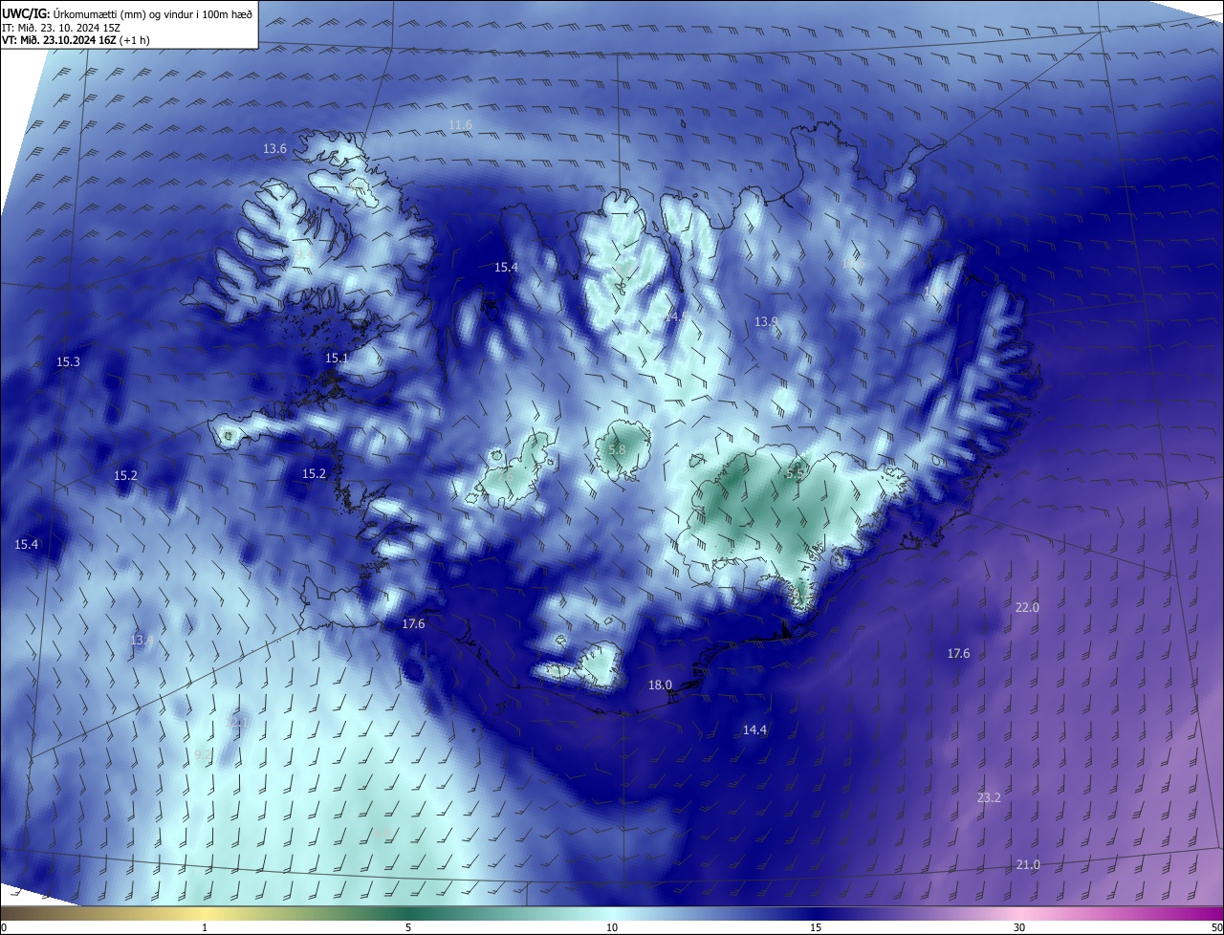The image size is (1224, 935).
Task: Click the 23.2 value label
Action: coord(989,798)
